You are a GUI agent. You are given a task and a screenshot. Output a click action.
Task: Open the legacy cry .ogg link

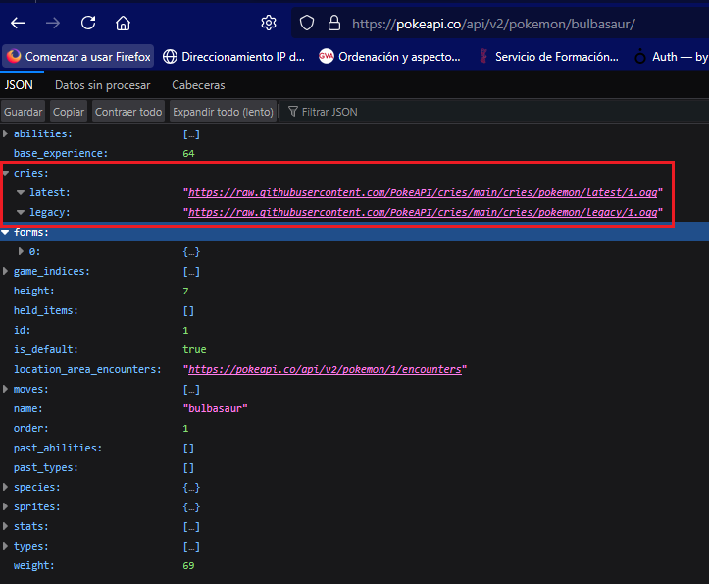point(423,212)
